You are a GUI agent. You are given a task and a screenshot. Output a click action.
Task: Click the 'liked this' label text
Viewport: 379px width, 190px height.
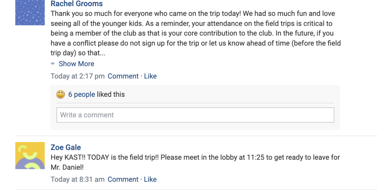111,94
